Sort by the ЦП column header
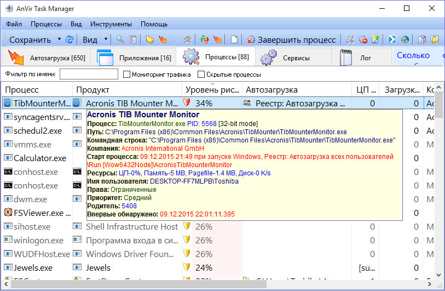Screen dimensions: 445x291 pos(366,90)
